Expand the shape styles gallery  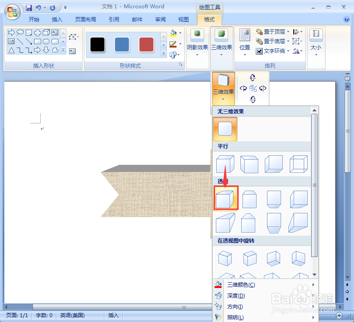[164, 54]
